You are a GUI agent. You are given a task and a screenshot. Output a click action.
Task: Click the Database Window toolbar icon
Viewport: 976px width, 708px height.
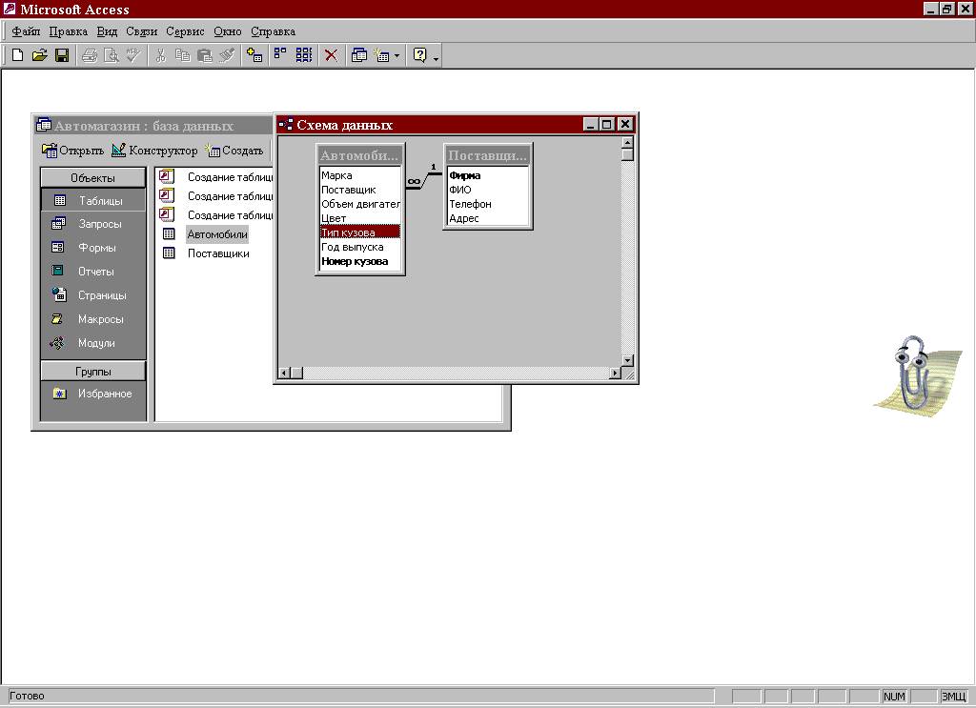point(359,55)
